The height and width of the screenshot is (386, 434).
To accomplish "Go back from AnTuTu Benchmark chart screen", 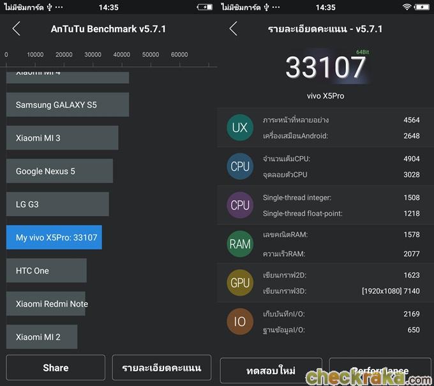I will 17,29.
